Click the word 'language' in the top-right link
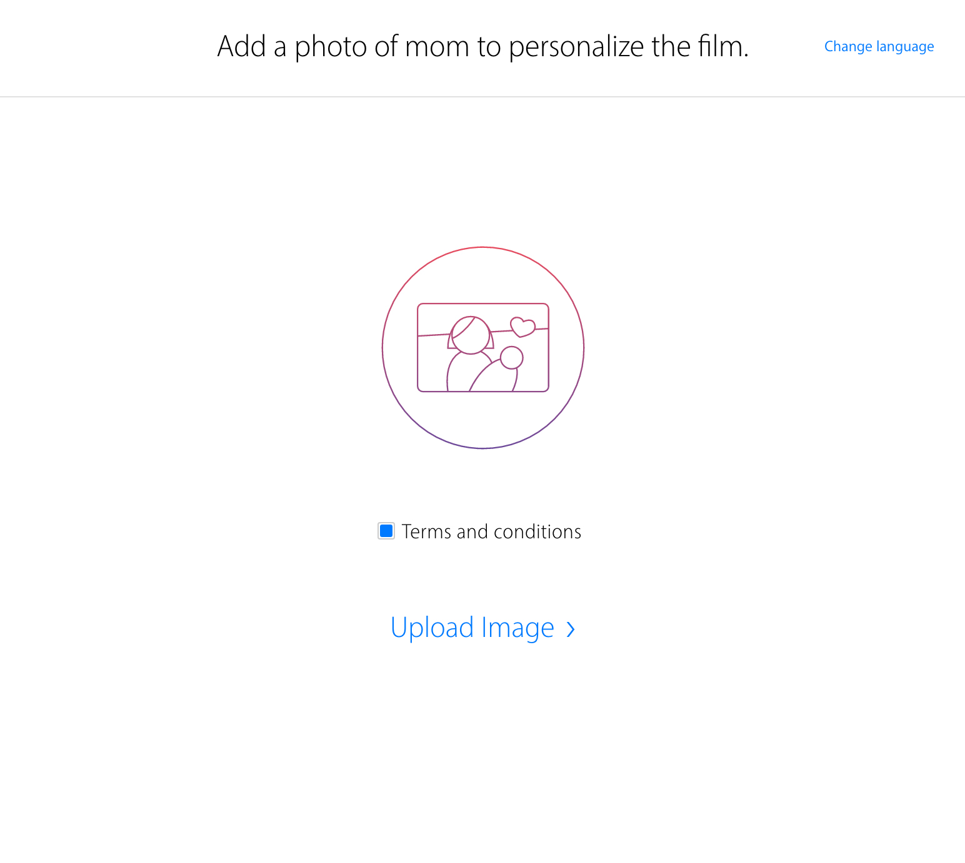Screen dimensions: 965x863 pos(905,47)
